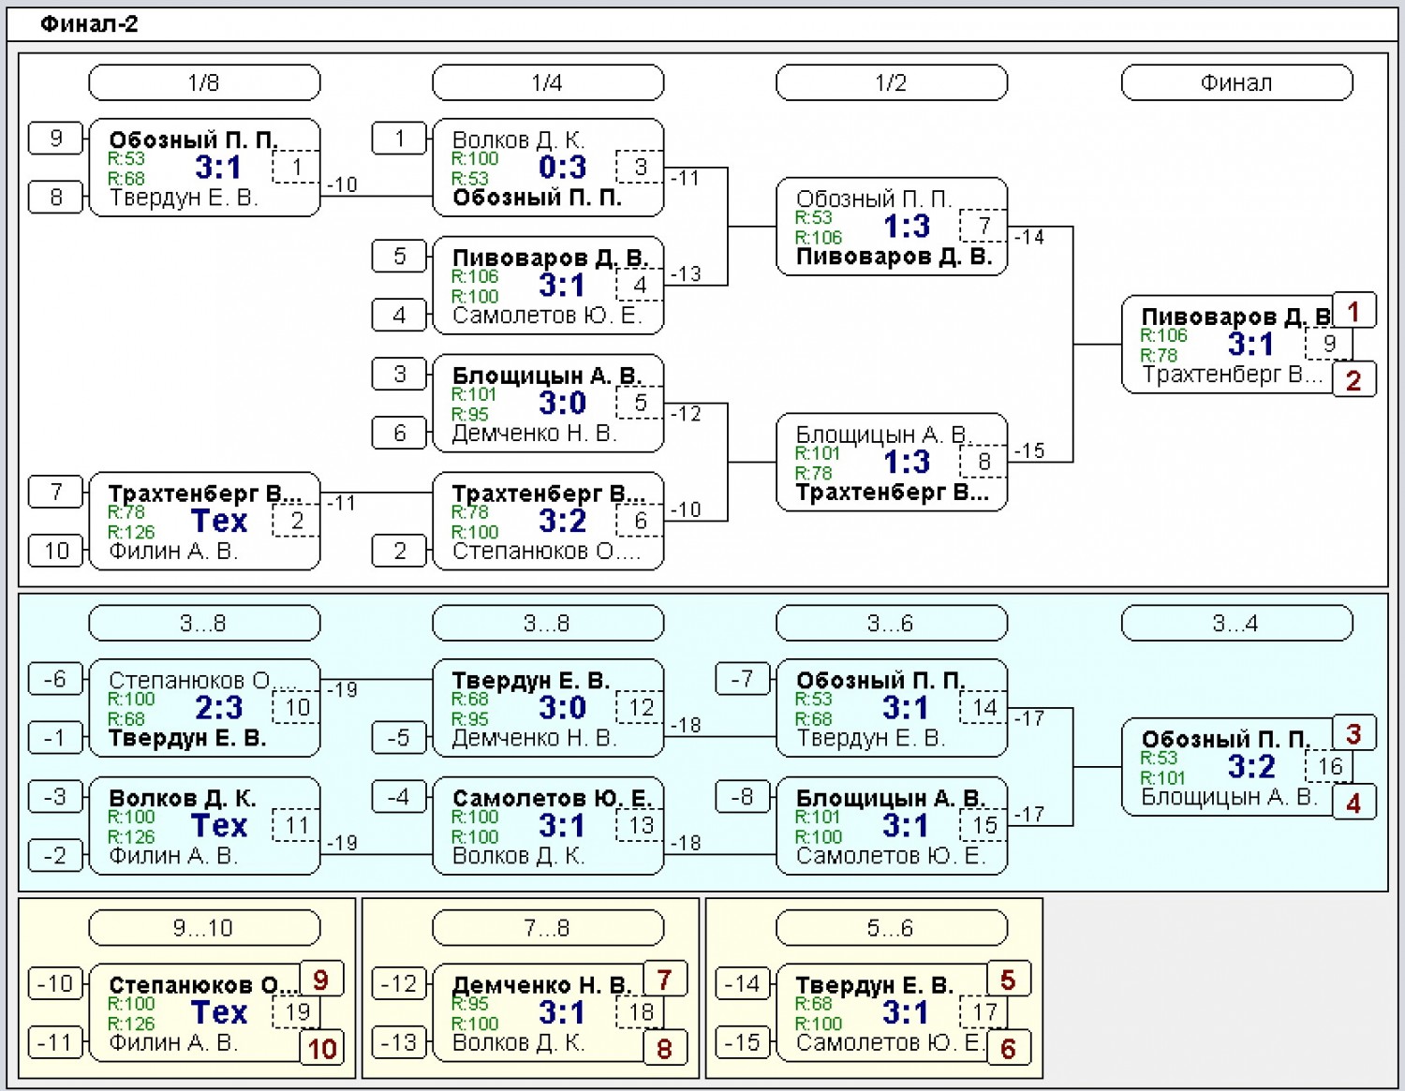1405x1091 pixels.
Task: Click seed box 1 beside Волков Д. К.
Action: pos(400,138)
